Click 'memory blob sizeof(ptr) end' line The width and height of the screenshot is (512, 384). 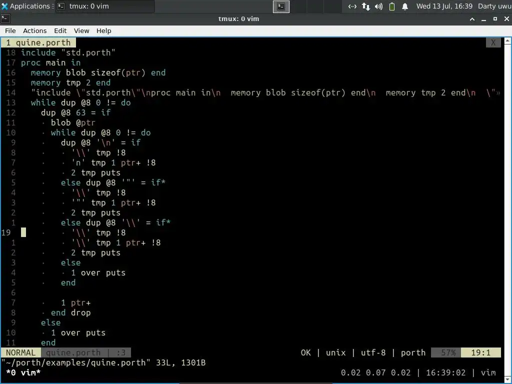click(x=98, y=72)
